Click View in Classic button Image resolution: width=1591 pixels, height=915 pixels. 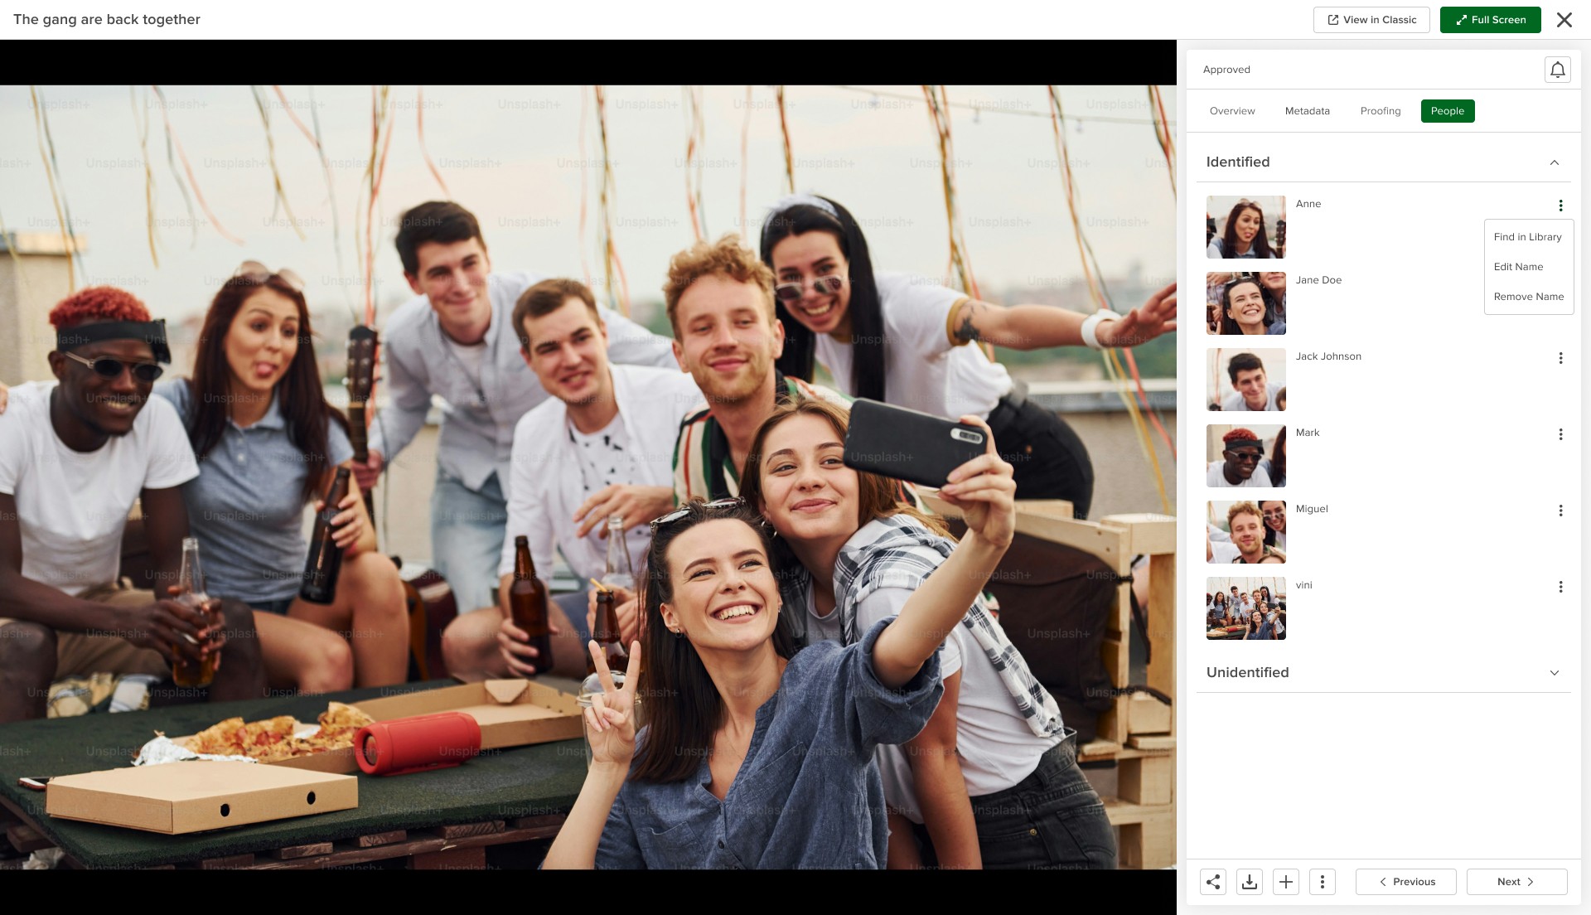pos(1371,20)
